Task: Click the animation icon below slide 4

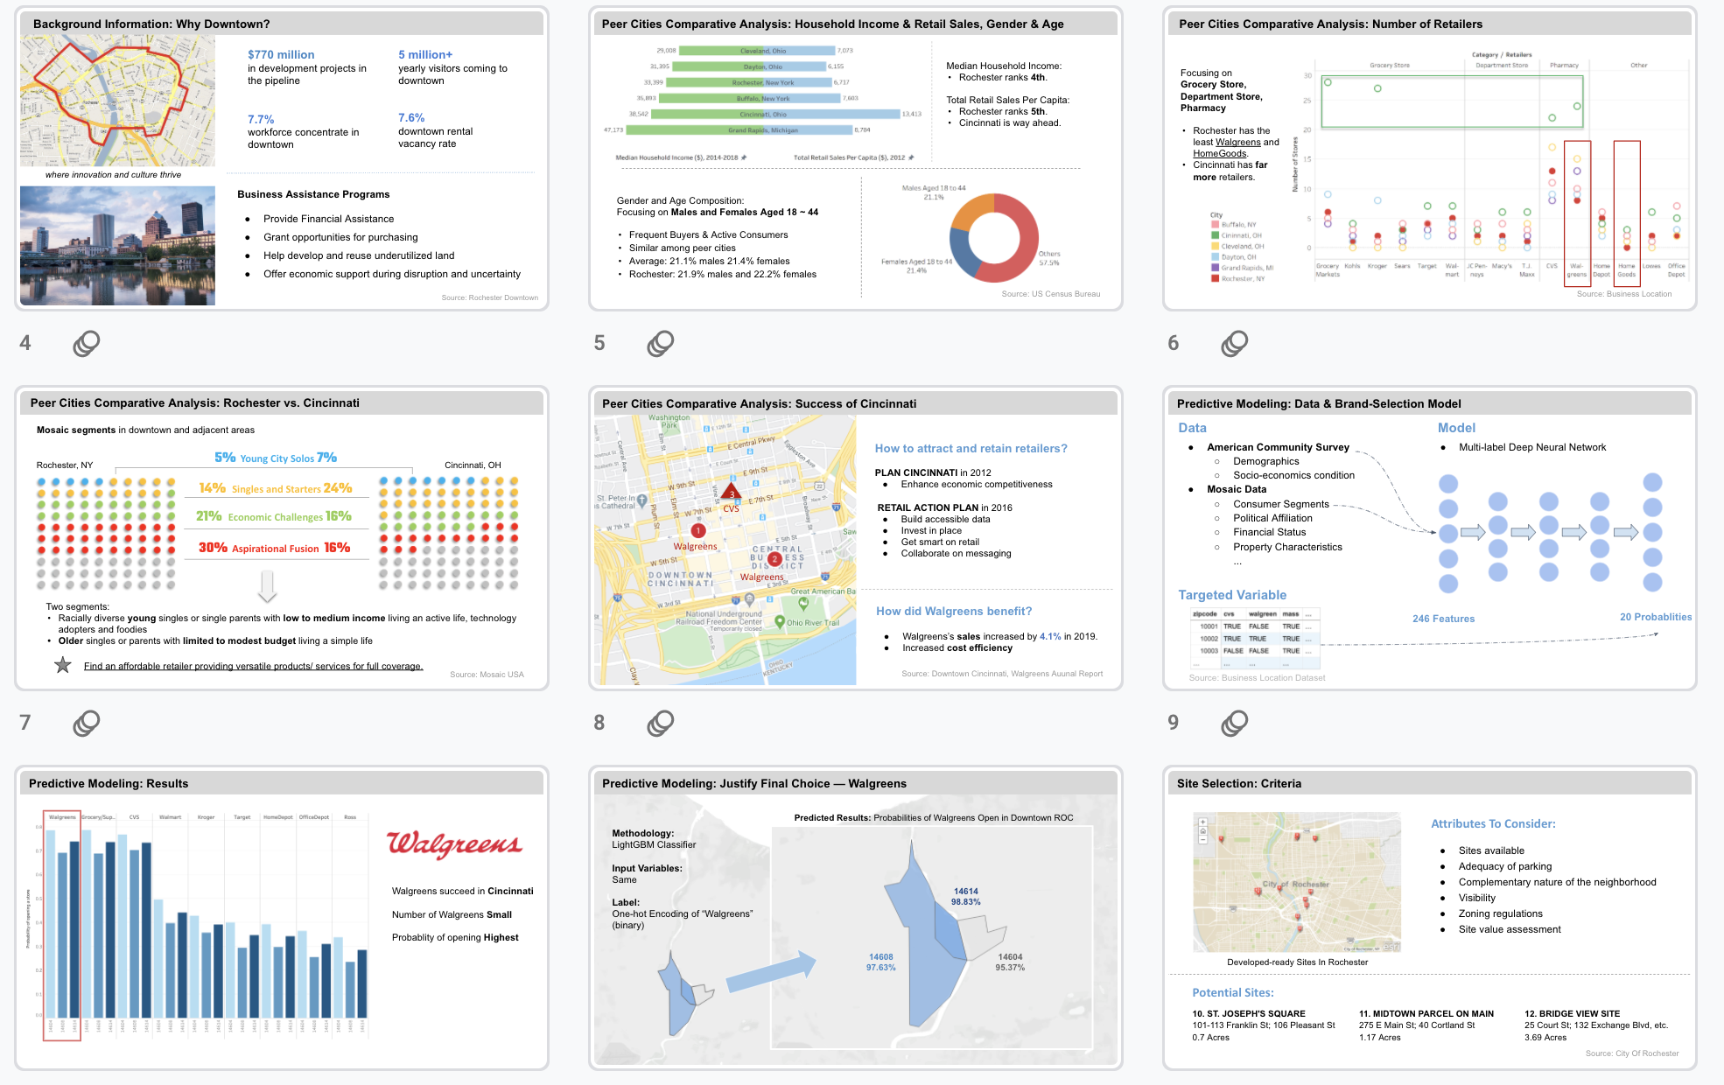Action: (x=87, y=343)
